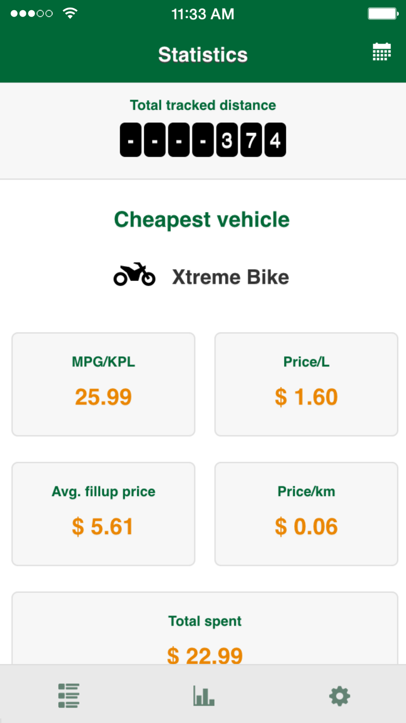The width and height of the screenshot is (406, 723).
Task: Open the Price/km $ 0.06 card
Action: coord(306,514)
